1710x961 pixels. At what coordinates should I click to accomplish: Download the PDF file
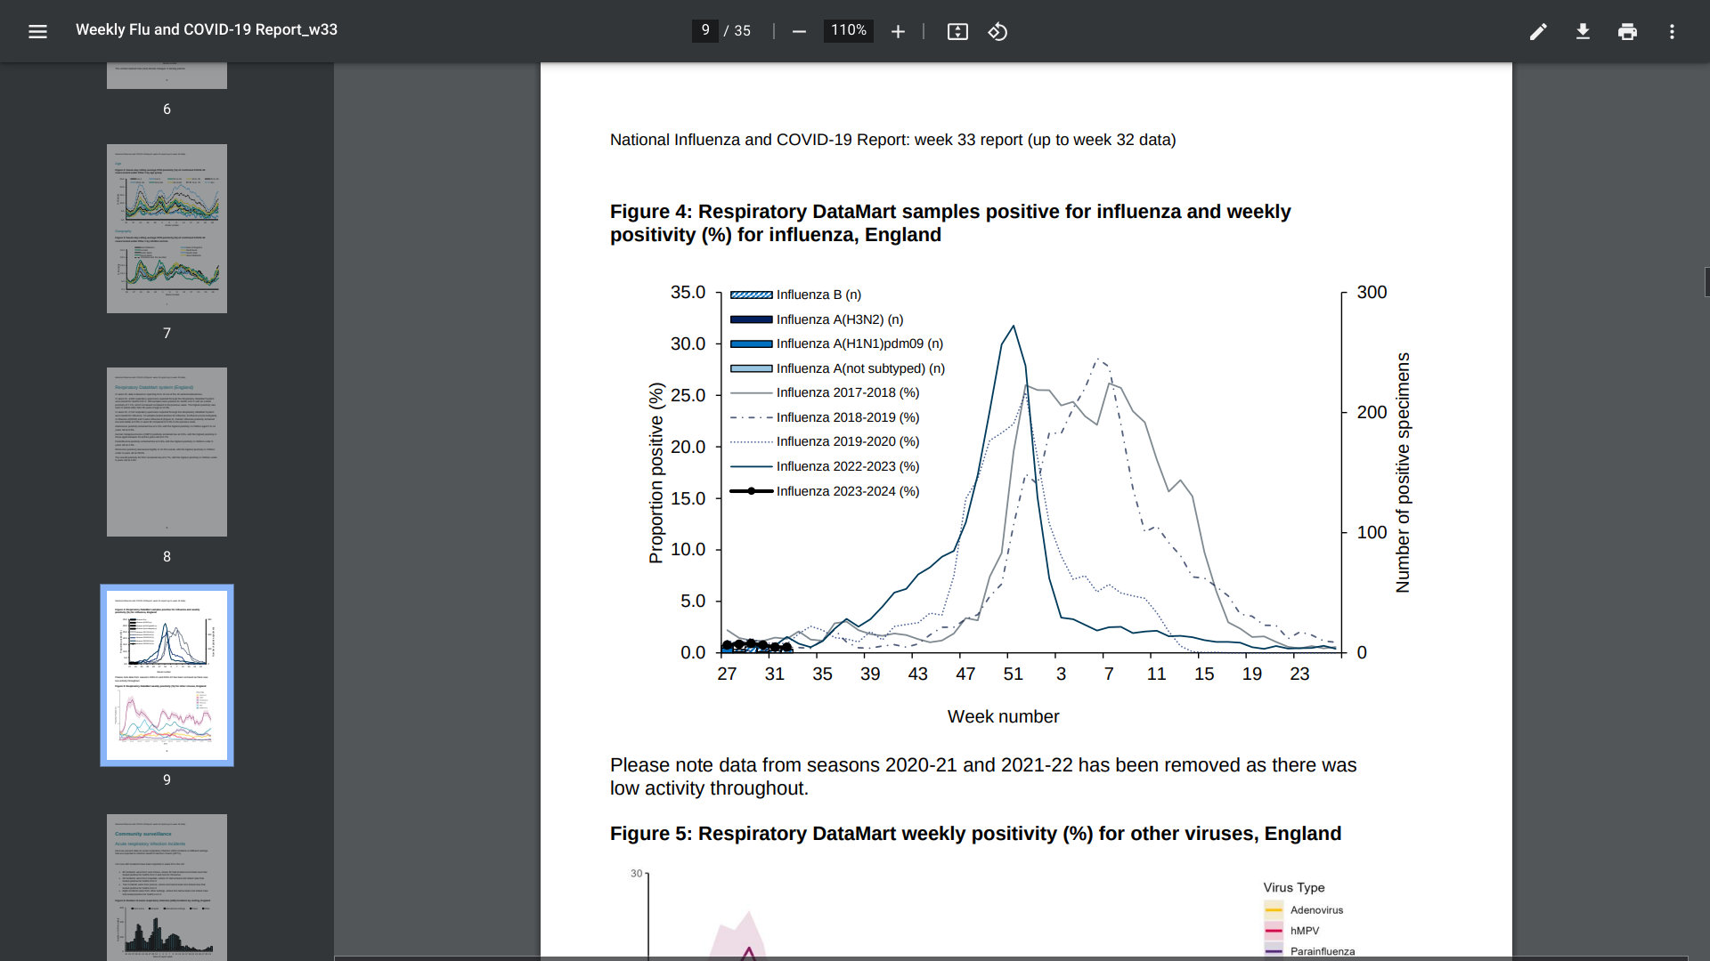1583,31
